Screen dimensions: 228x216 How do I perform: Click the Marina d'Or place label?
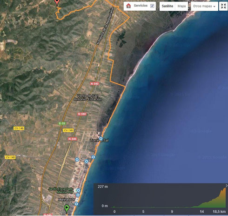coord(67,200)
